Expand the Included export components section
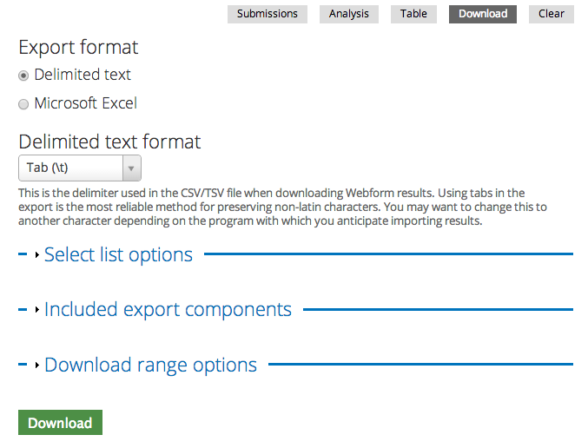The width and height of the screenshot is (588, 448). pos(168,310)
